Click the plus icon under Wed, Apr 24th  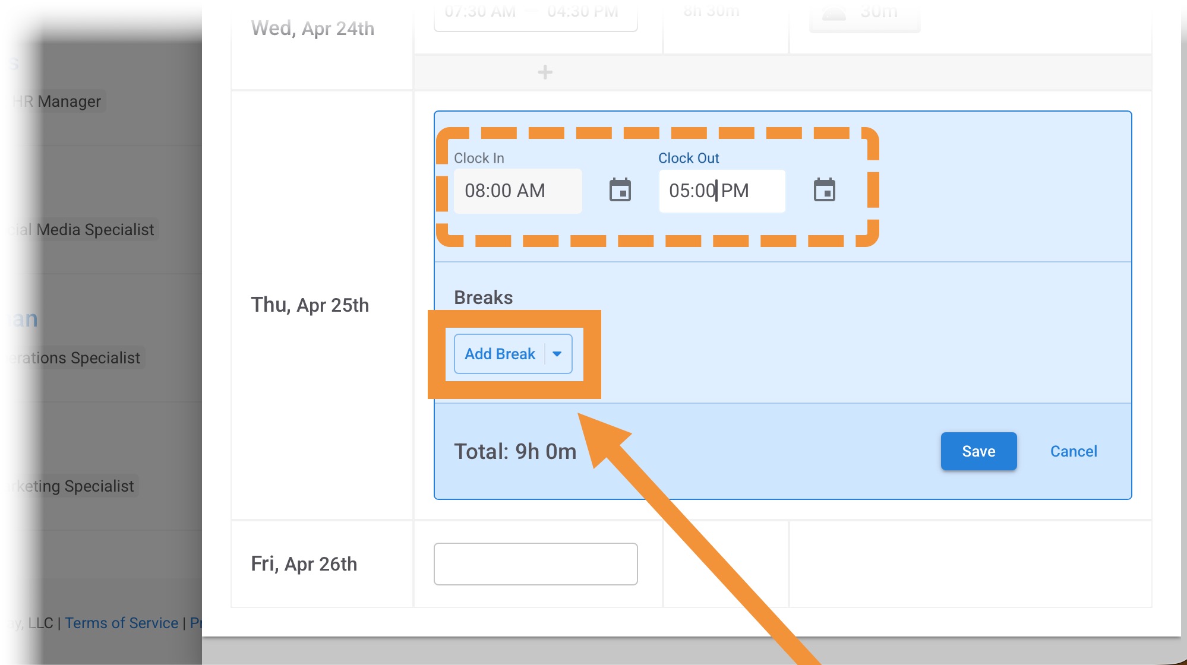[x=545, y=72]
